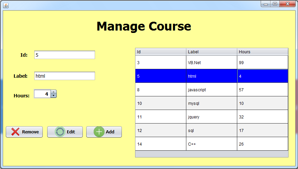Click the red X icon on Remove
This screenshot has width=298, height=169.
pyautogui.click(x=15, y=132)
